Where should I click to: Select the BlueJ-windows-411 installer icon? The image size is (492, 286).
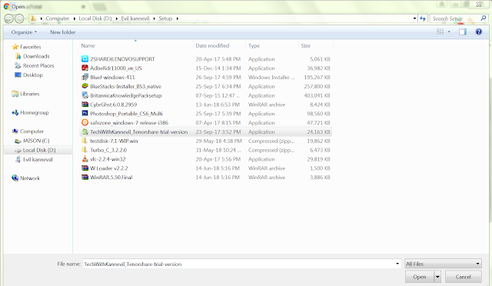[85, 77]
